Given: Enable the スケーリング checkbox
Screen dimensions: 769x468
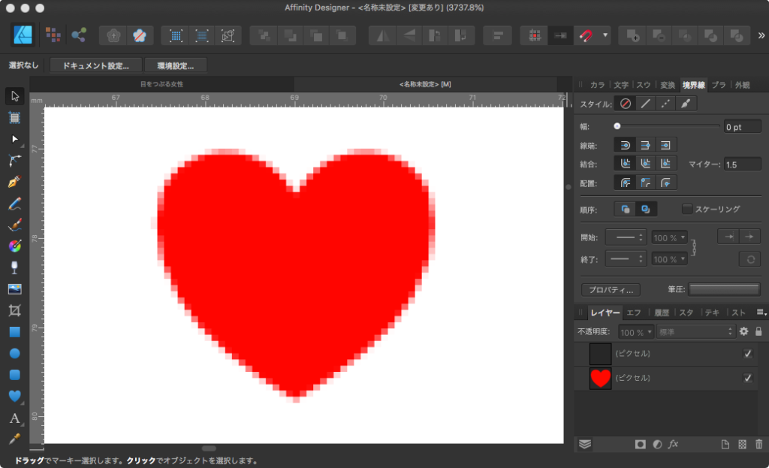Looking at the screenshot, I should pos(686,209).
